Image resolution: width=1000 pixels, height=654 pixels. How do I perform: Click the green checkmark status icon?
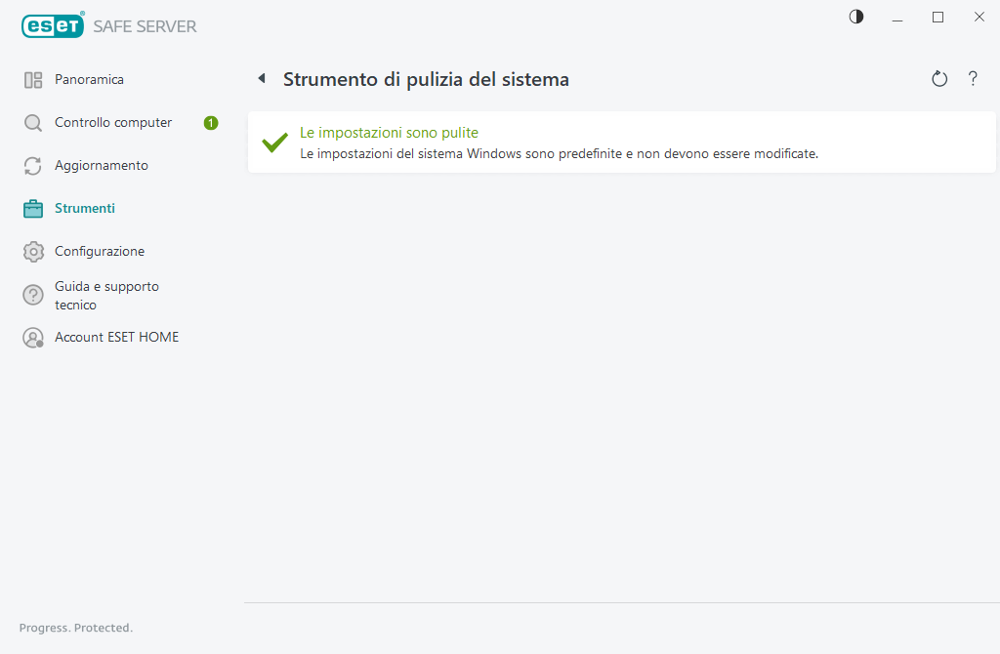(x=274, y=143)
